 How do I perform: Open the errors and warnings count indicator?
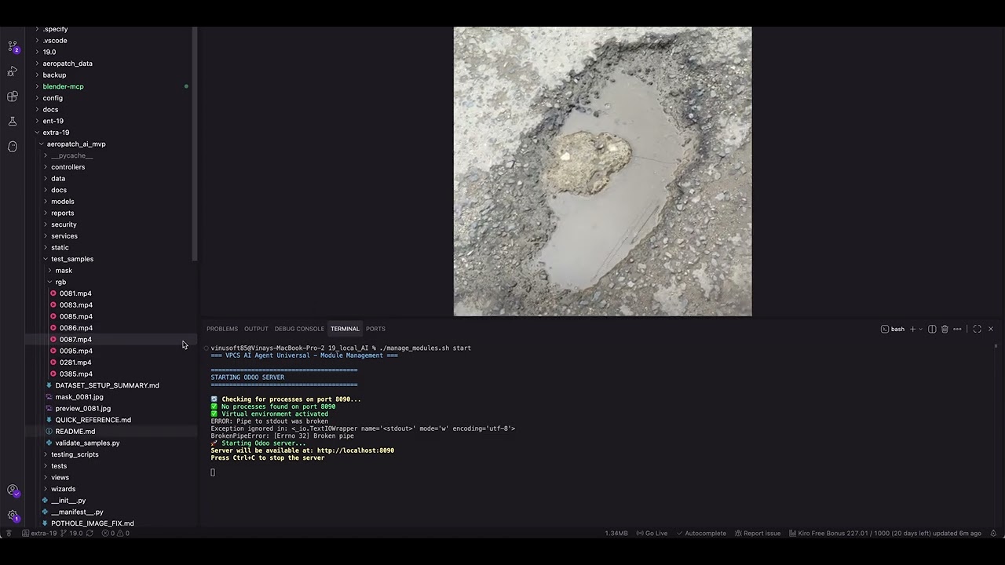tap(115, 533)
